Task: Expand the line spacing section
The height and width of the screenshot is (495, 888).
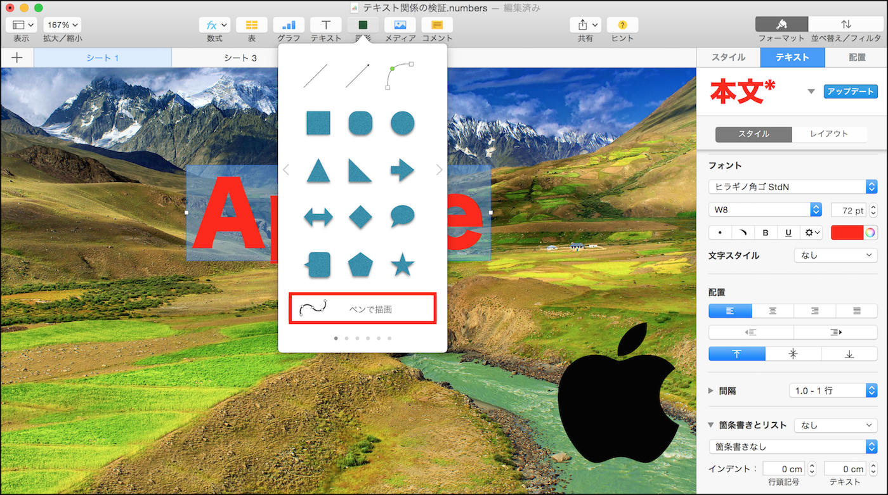Action: pyautogui.click(x=711, y=391)
